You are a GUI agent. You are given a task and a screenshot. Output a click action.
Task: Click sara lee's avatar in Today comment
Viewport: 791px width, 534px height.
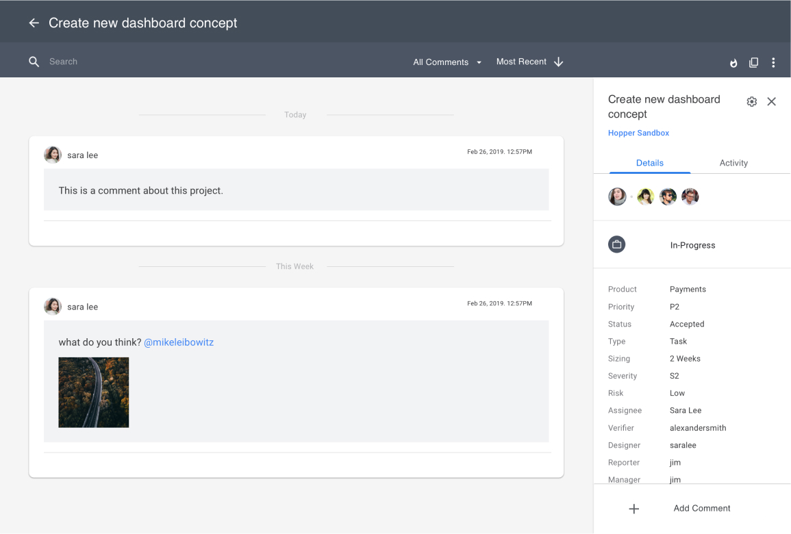(53, 155)
